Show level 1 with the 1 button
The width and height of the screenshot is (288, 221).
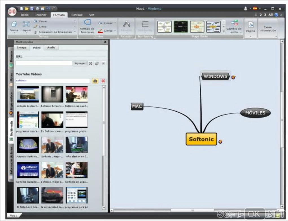[x=256, y=15]
